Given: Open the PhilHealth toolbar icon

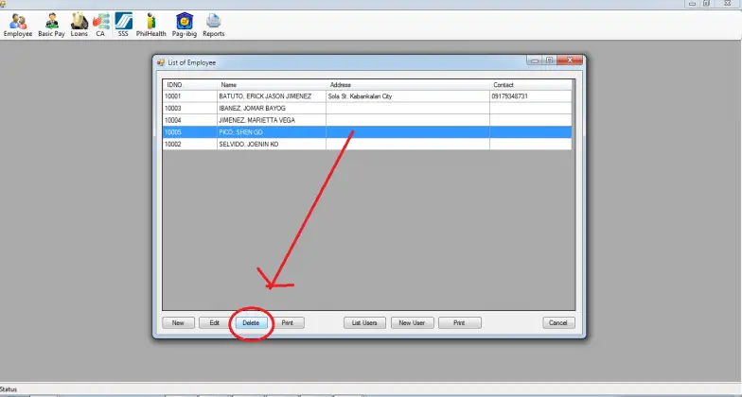Looking at the screenshot, I should [151, 25].
